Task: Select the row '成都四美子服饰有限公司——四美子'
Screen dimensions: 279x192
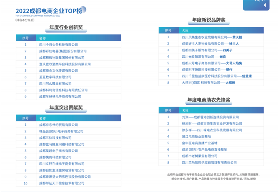Action: (x=211, y=50)
